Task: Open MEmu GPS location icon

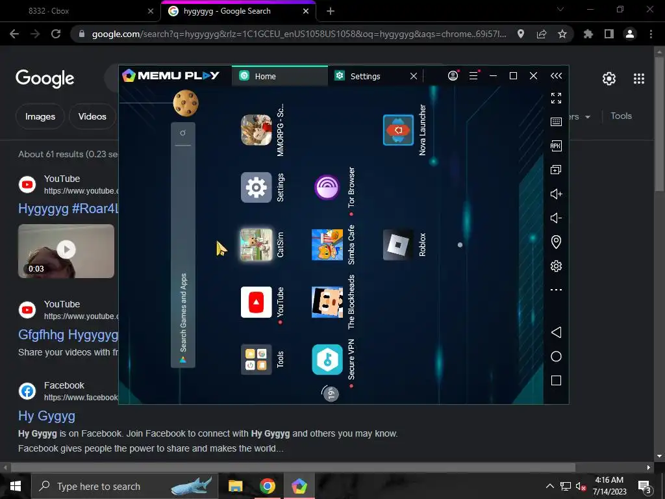Action: click(556, 242)
